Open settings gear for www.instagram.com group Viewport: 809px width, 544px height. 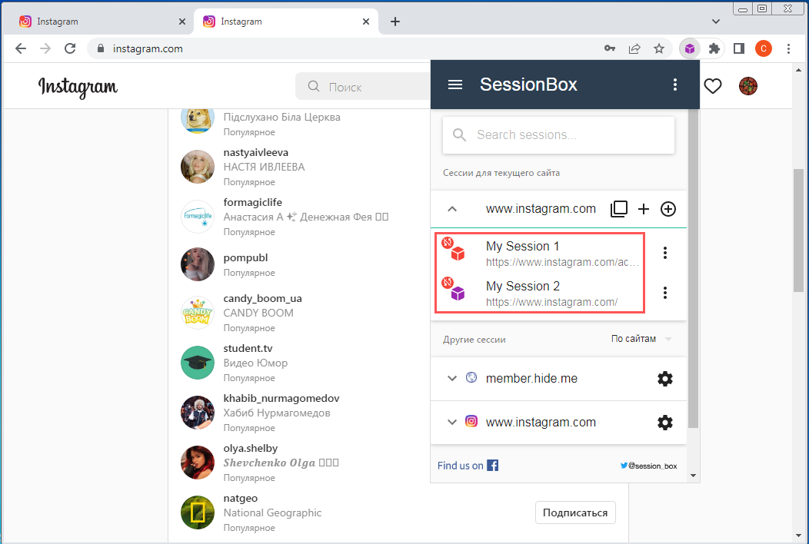click(665, 423)
